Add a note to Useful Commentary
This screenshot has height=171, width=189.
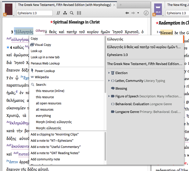point(56,147)
